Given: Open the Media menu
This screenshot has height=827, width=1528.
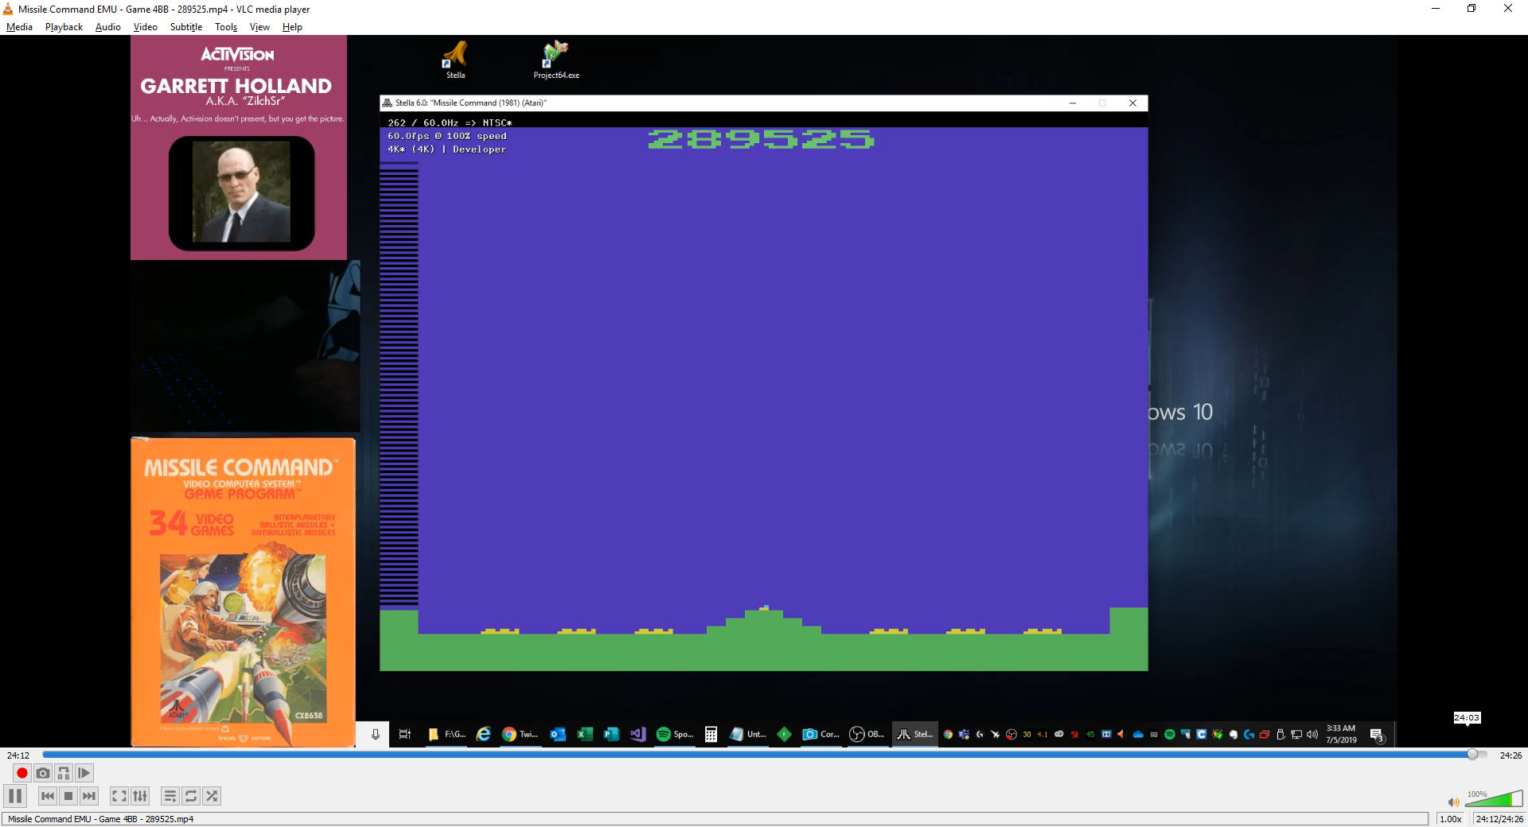Looking at the screenshot, I should [19, 27].
